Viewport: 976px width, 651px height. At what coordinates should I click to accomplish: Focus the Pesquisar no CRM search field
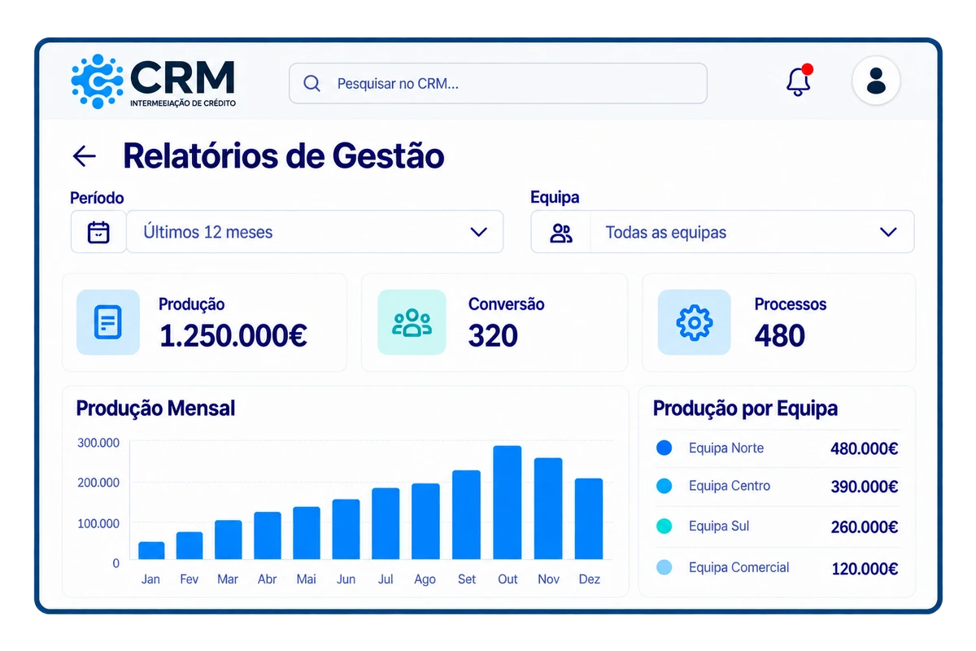498,84
